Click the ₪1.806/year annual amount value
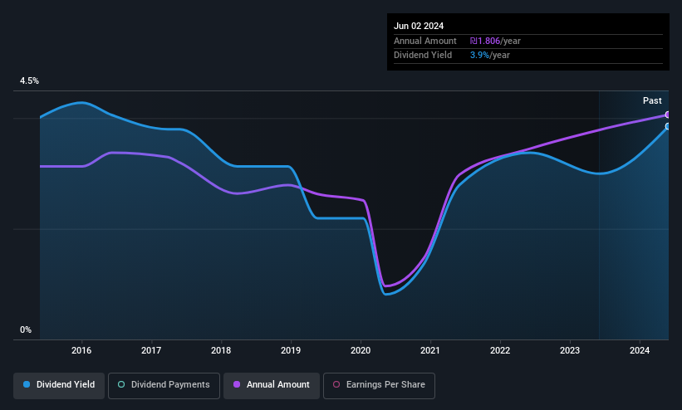Viewport: 682px width, 410px height. pyautogui.click(x=495, y=41)
